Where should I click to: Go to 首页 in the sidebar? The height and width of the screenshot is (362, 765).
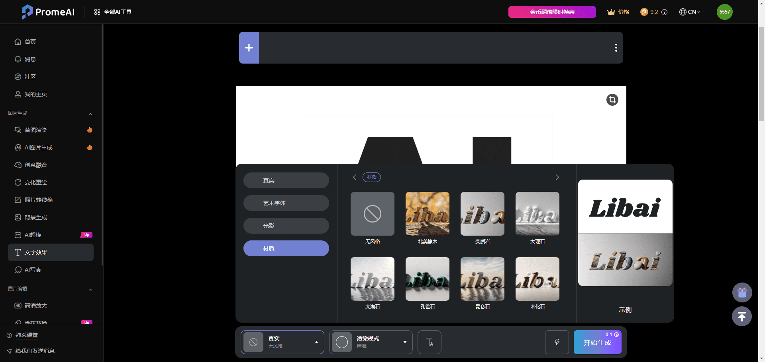tap(51, 42)
